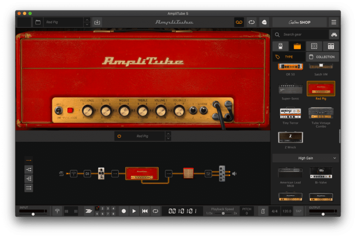Select the DI block in signal chain
Image resolution: width=356 pixels, height=237 pixels.
87,174
